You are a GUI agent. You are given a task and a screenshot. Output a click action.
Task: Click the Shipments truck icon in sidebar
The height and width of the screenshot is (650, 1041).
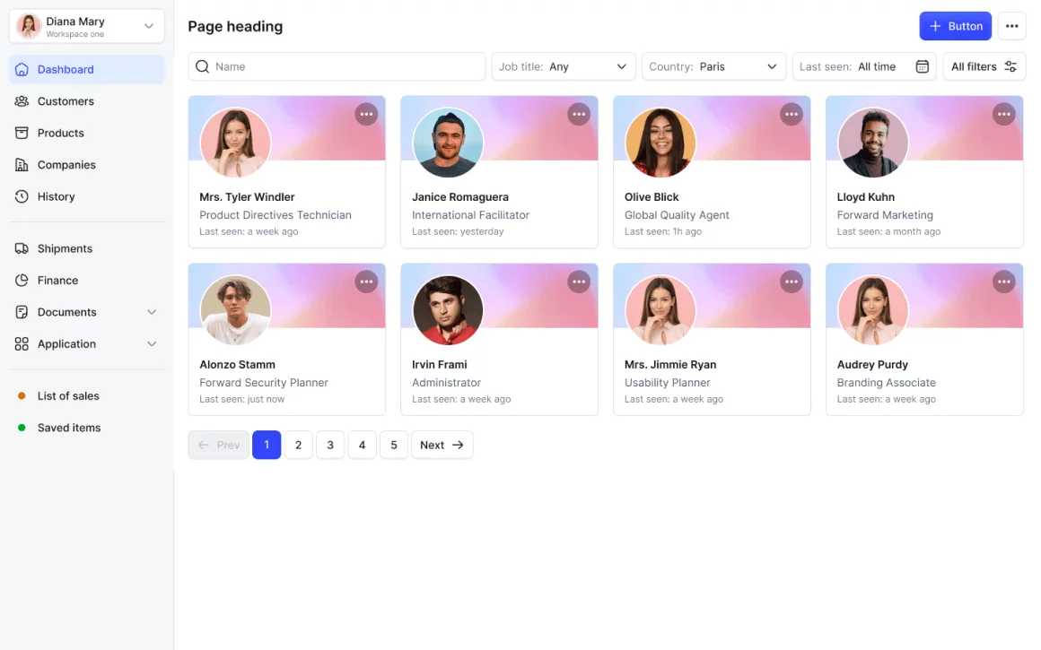[x=22, y=248]
